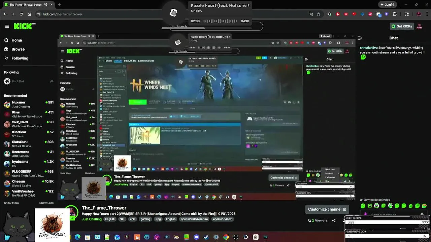This screenshot has height=242, width=431.
Task: Open the Windows Start menu
Action: click(7, 237)
